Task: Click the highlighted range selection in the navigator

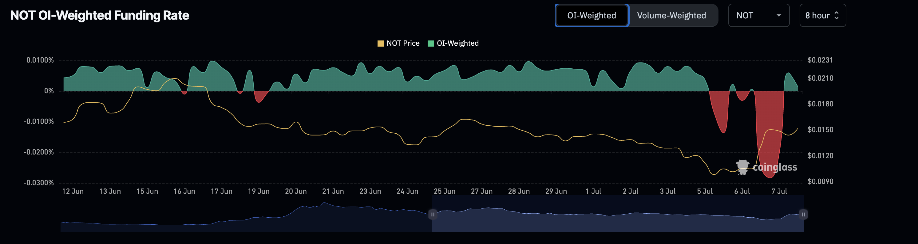Action: (618, 214)
